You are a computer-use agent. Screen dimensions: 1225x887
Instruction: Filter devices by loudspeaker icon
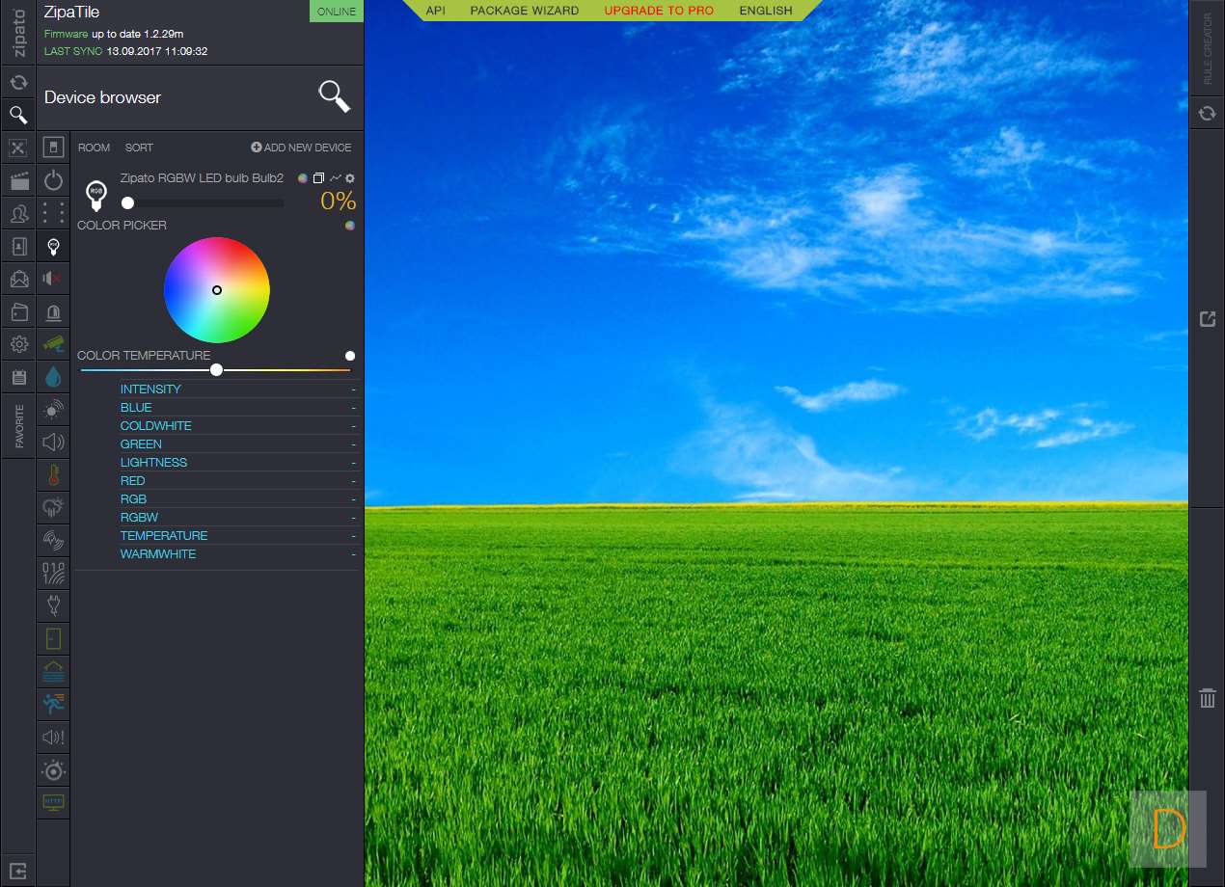tap(53, 443)
